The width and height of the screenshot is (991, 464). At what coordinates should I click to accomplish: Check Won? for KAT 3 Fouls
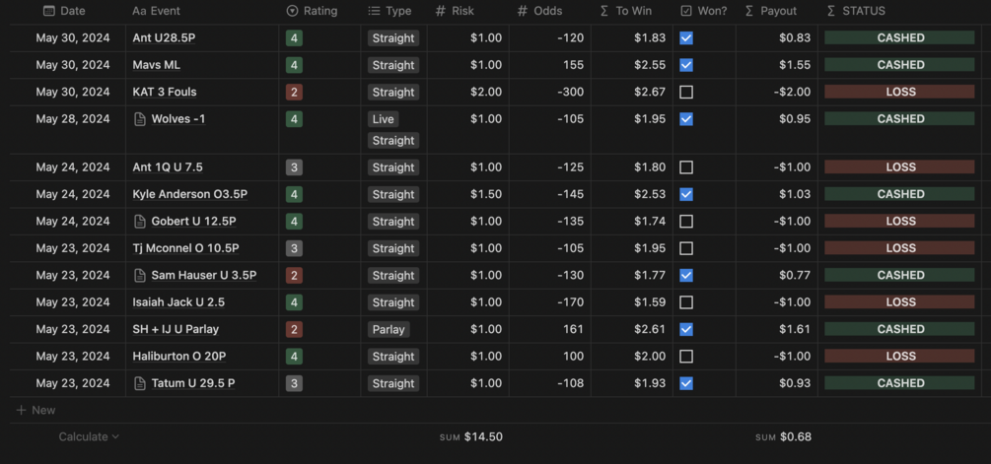pos(686,93)
